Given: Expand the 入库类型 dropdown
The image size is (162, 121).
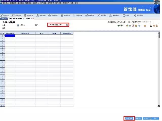Looking at the screenshot, I should 67,25.
